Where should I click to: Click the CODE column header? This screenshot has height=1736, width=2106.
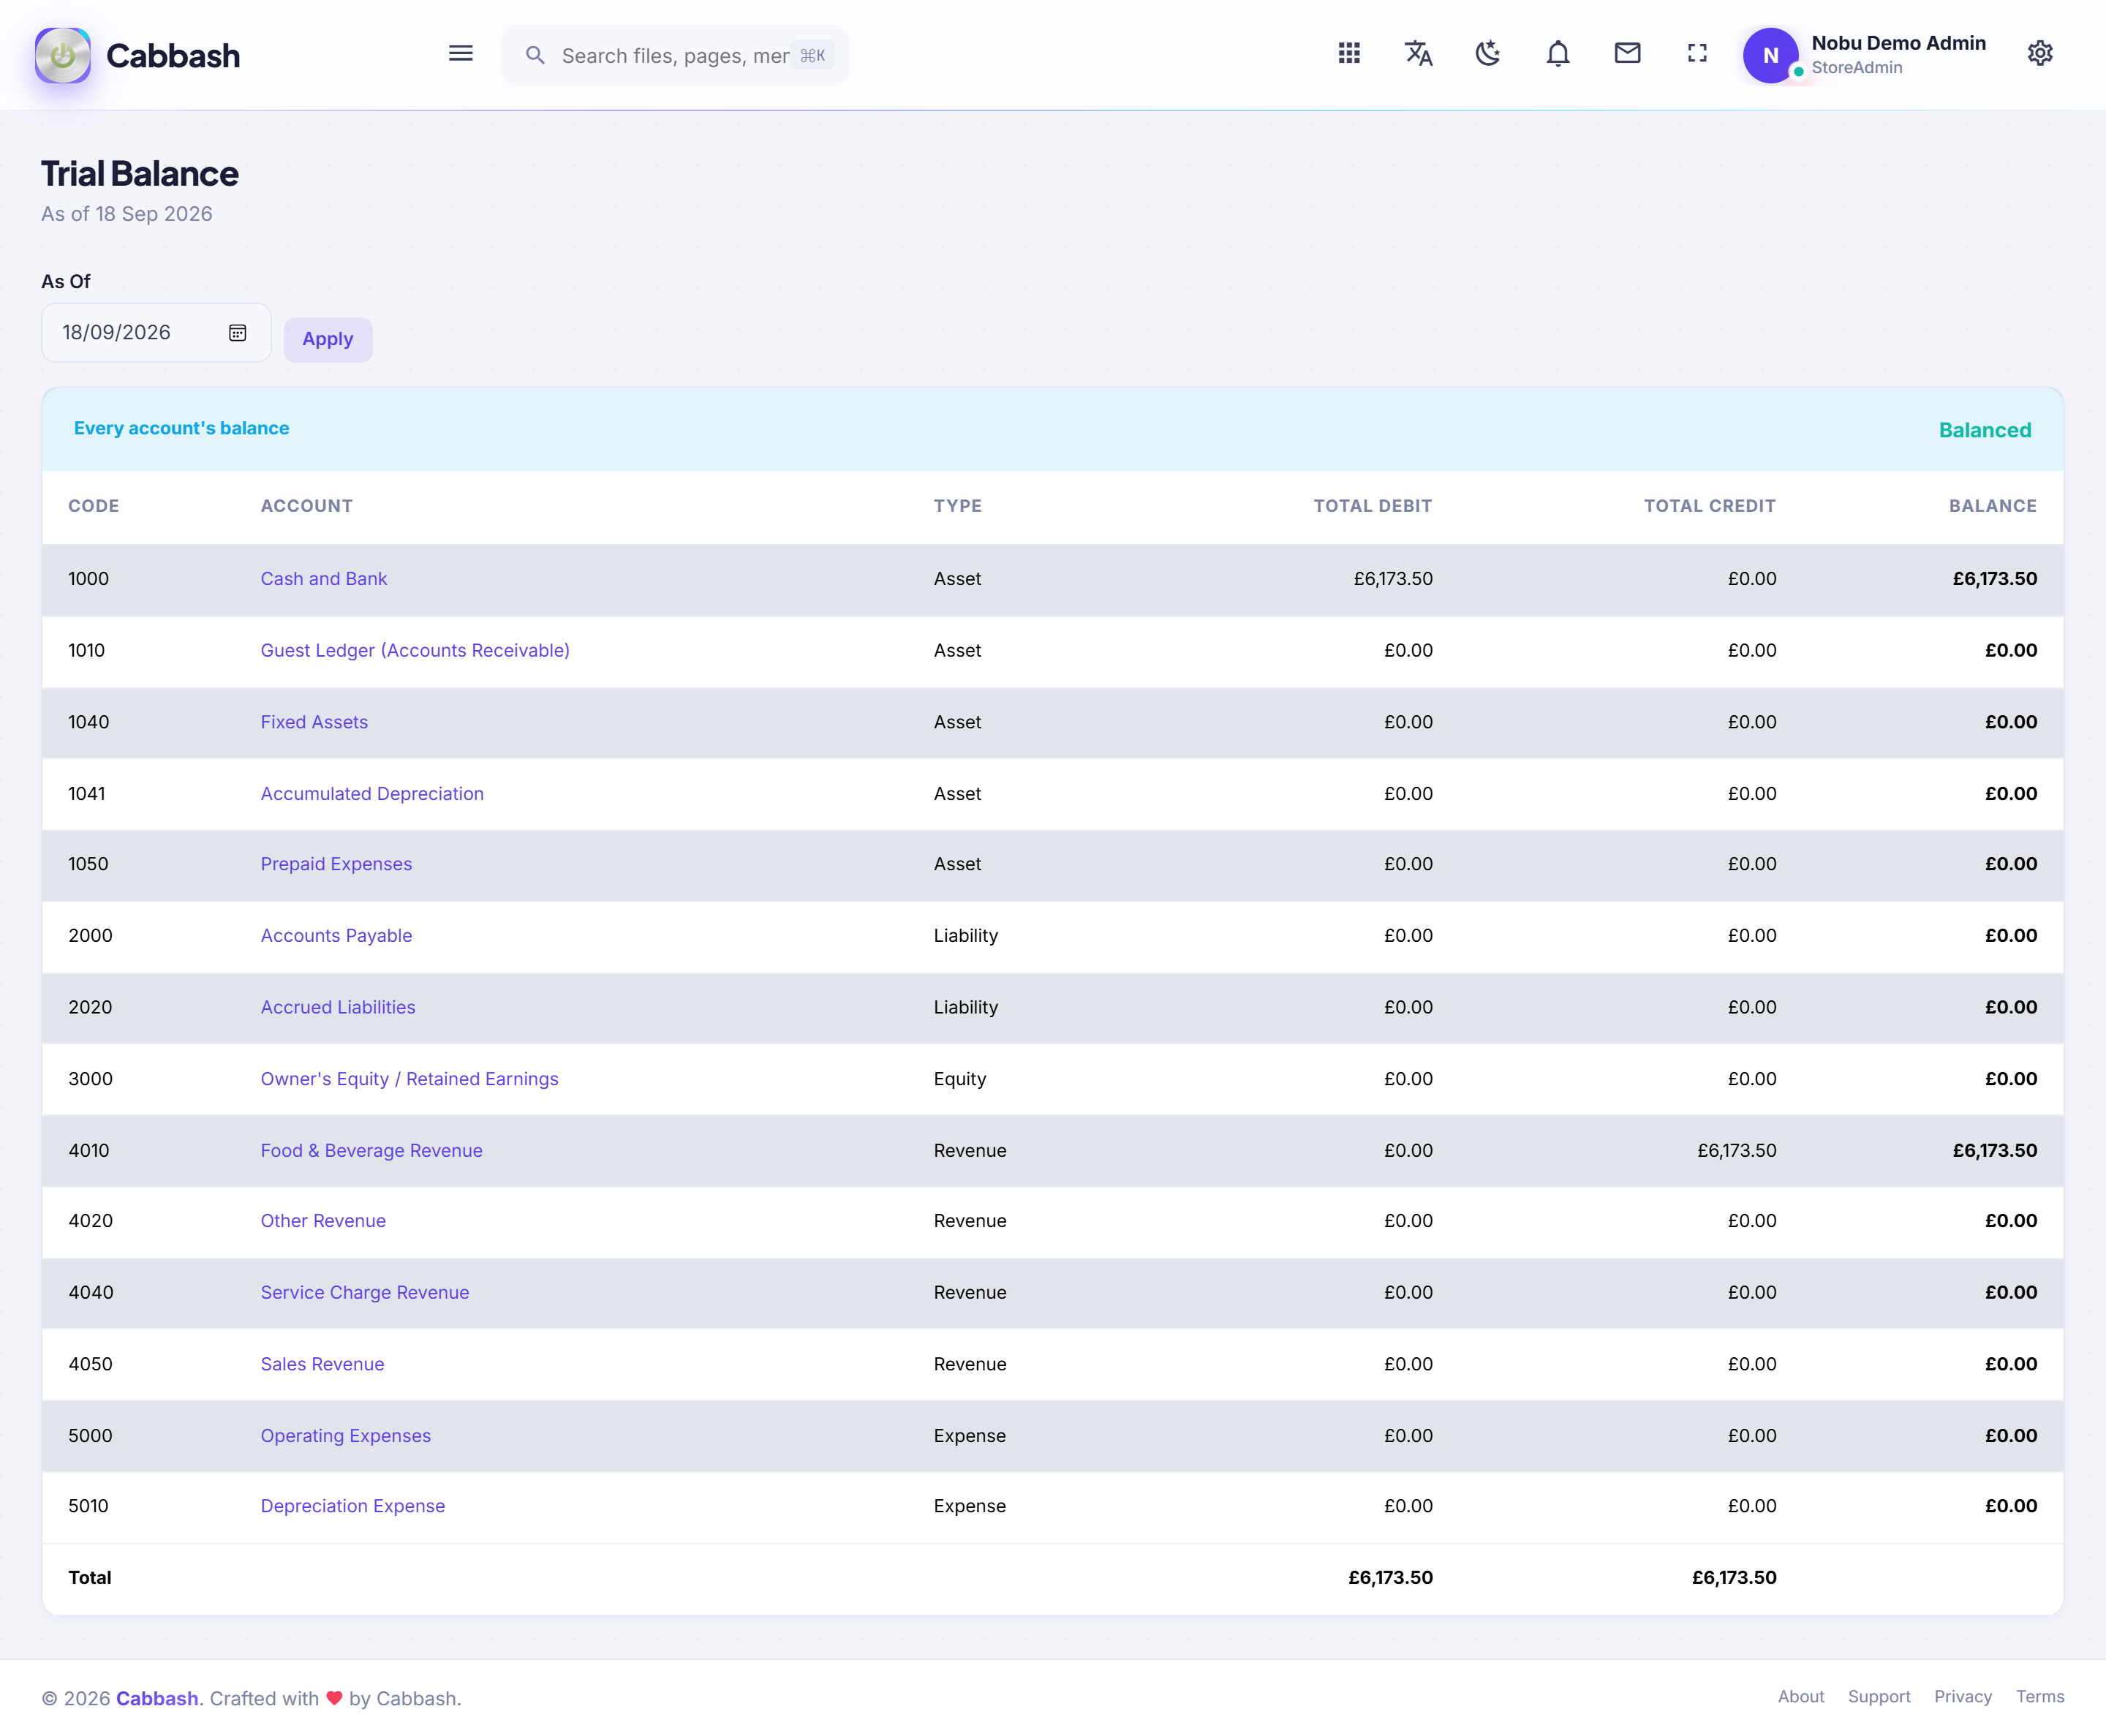tap(94, 506)
